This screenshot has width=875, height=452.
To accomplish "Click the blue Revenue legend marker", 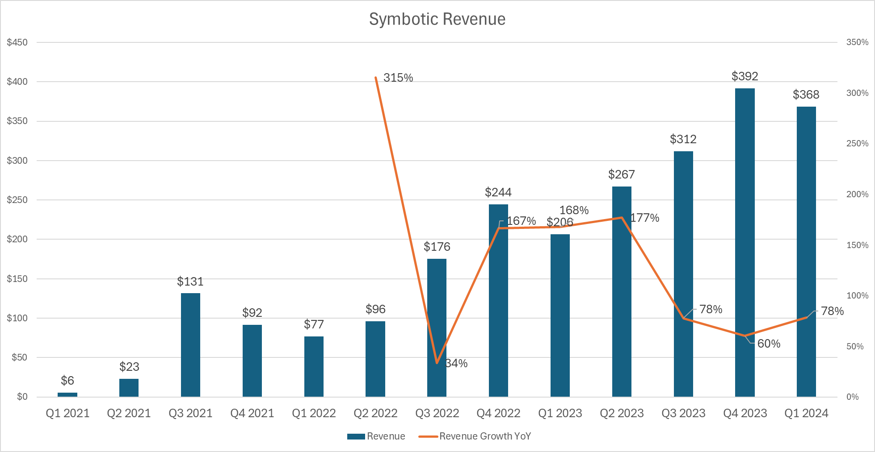I will [355, 436].
